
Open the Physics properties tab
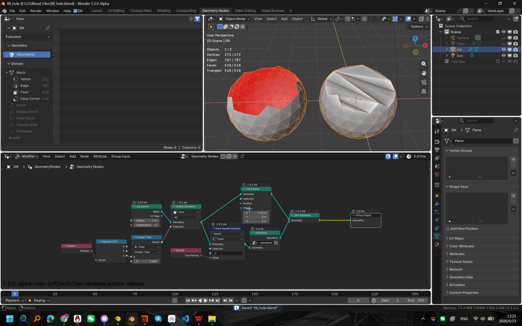(x=437, y=220)
